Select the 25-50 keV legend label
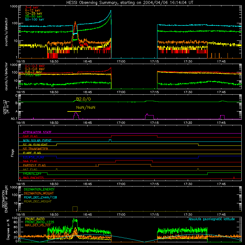The width and height of the screenshot is (245, 245). coord(34,17)
